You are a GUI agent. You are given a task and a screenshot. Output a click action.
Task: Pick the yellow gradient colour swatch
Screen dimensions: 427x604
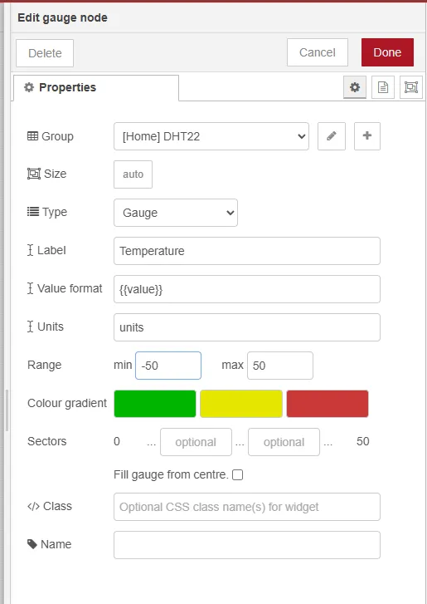pyautogui.click(x=241, y=404)
